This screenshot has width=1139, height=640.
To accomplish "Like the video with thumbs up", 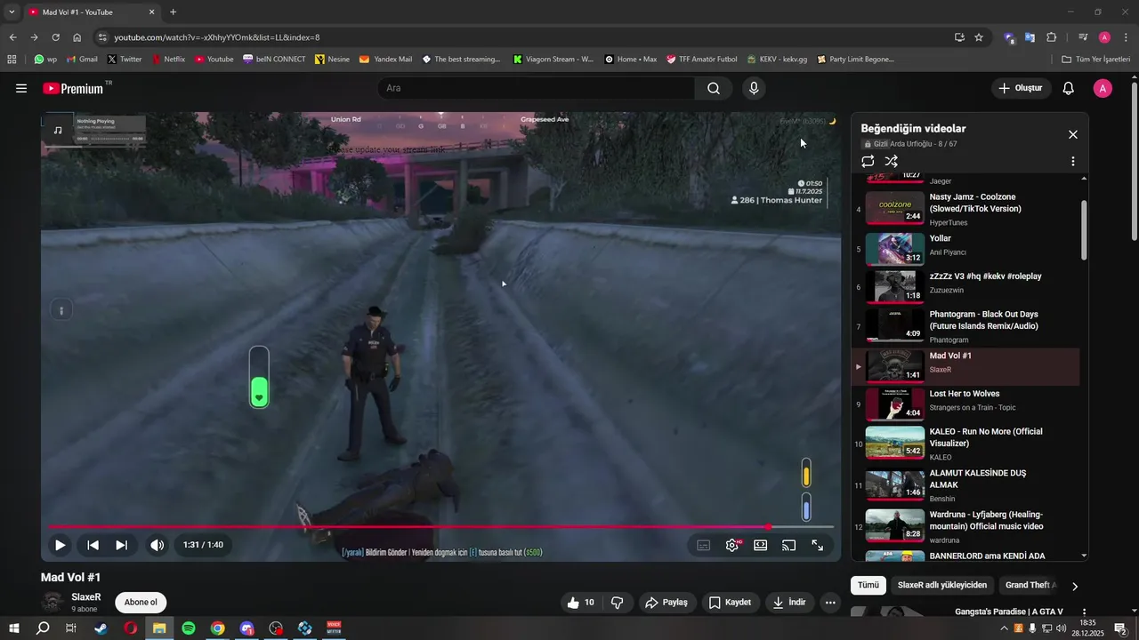I will 580,603.
